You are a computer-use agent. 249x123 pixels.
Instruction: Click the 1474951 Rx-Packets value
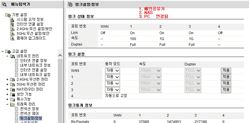(174, 122)
